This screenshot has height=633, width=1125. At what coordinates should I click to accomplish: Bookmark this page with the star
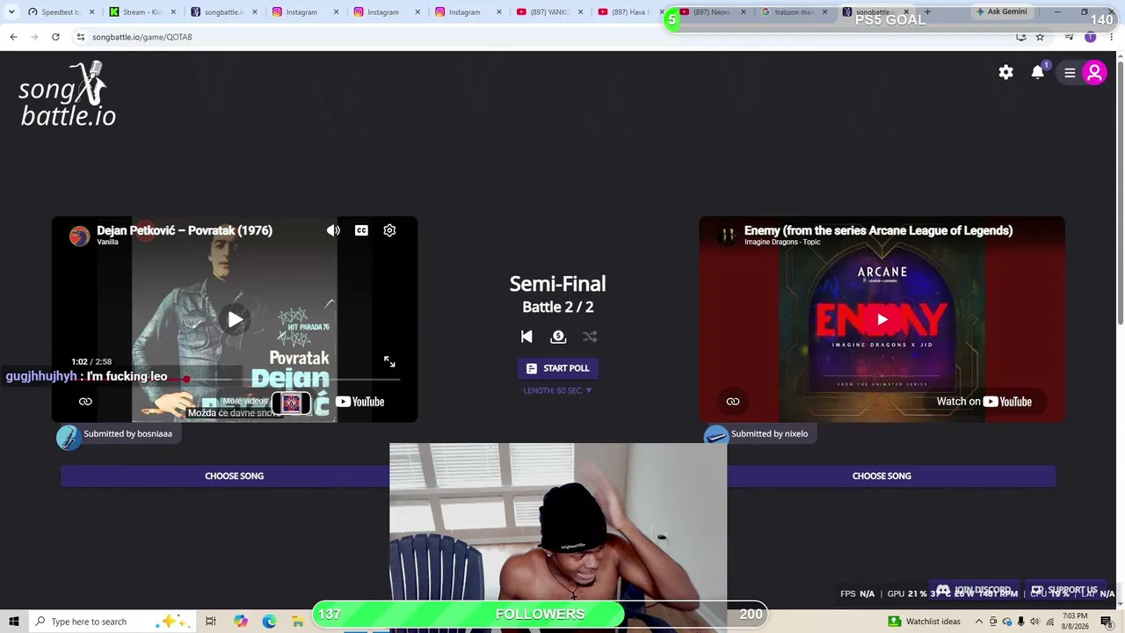click(x=1040, y=37)
